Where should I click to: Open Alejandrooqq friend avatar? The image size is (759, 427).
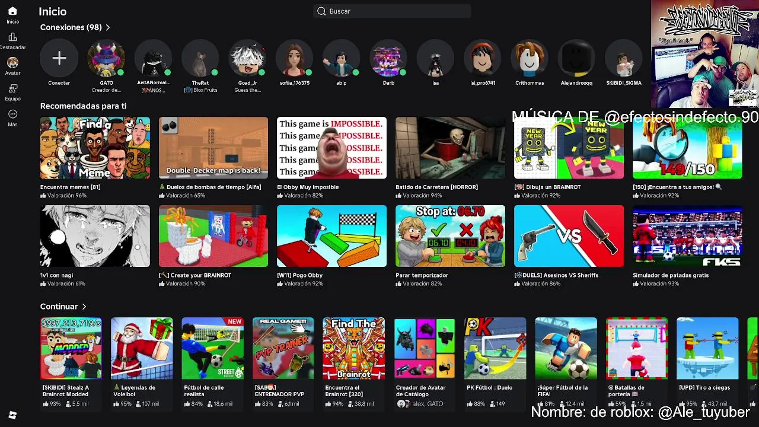click(x=577, y=58)
